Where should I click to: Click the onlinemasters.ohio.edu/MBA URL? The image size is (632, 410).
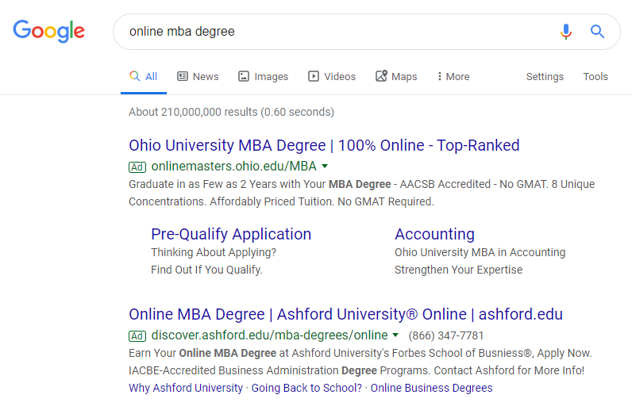pyautogui.click(x=233, y=166)
